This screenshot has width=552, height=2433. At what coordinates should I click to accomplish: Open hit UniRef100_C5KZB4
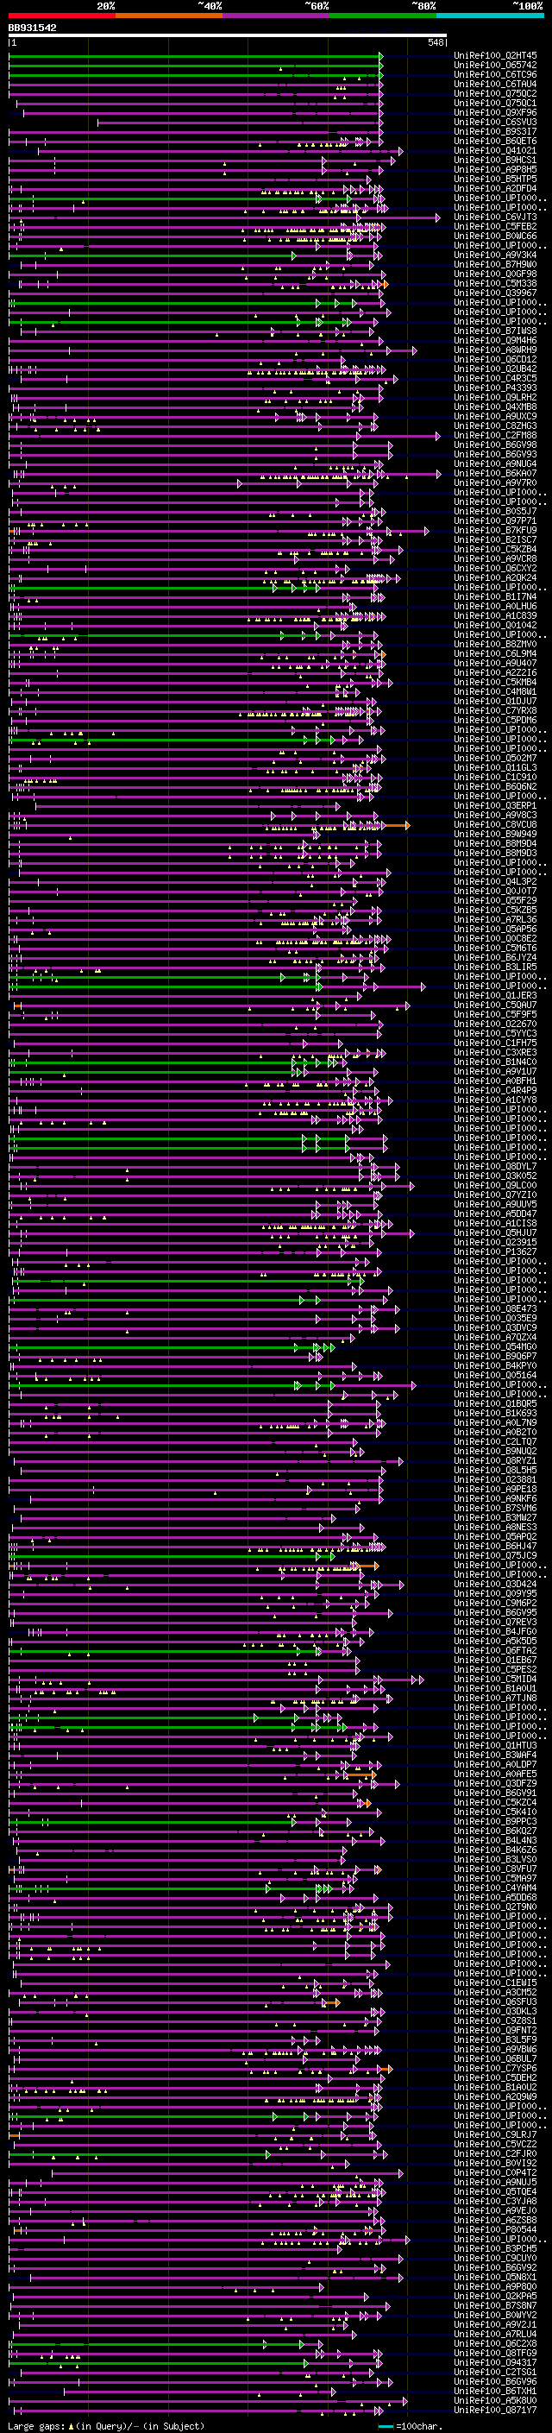coord(495,550)
